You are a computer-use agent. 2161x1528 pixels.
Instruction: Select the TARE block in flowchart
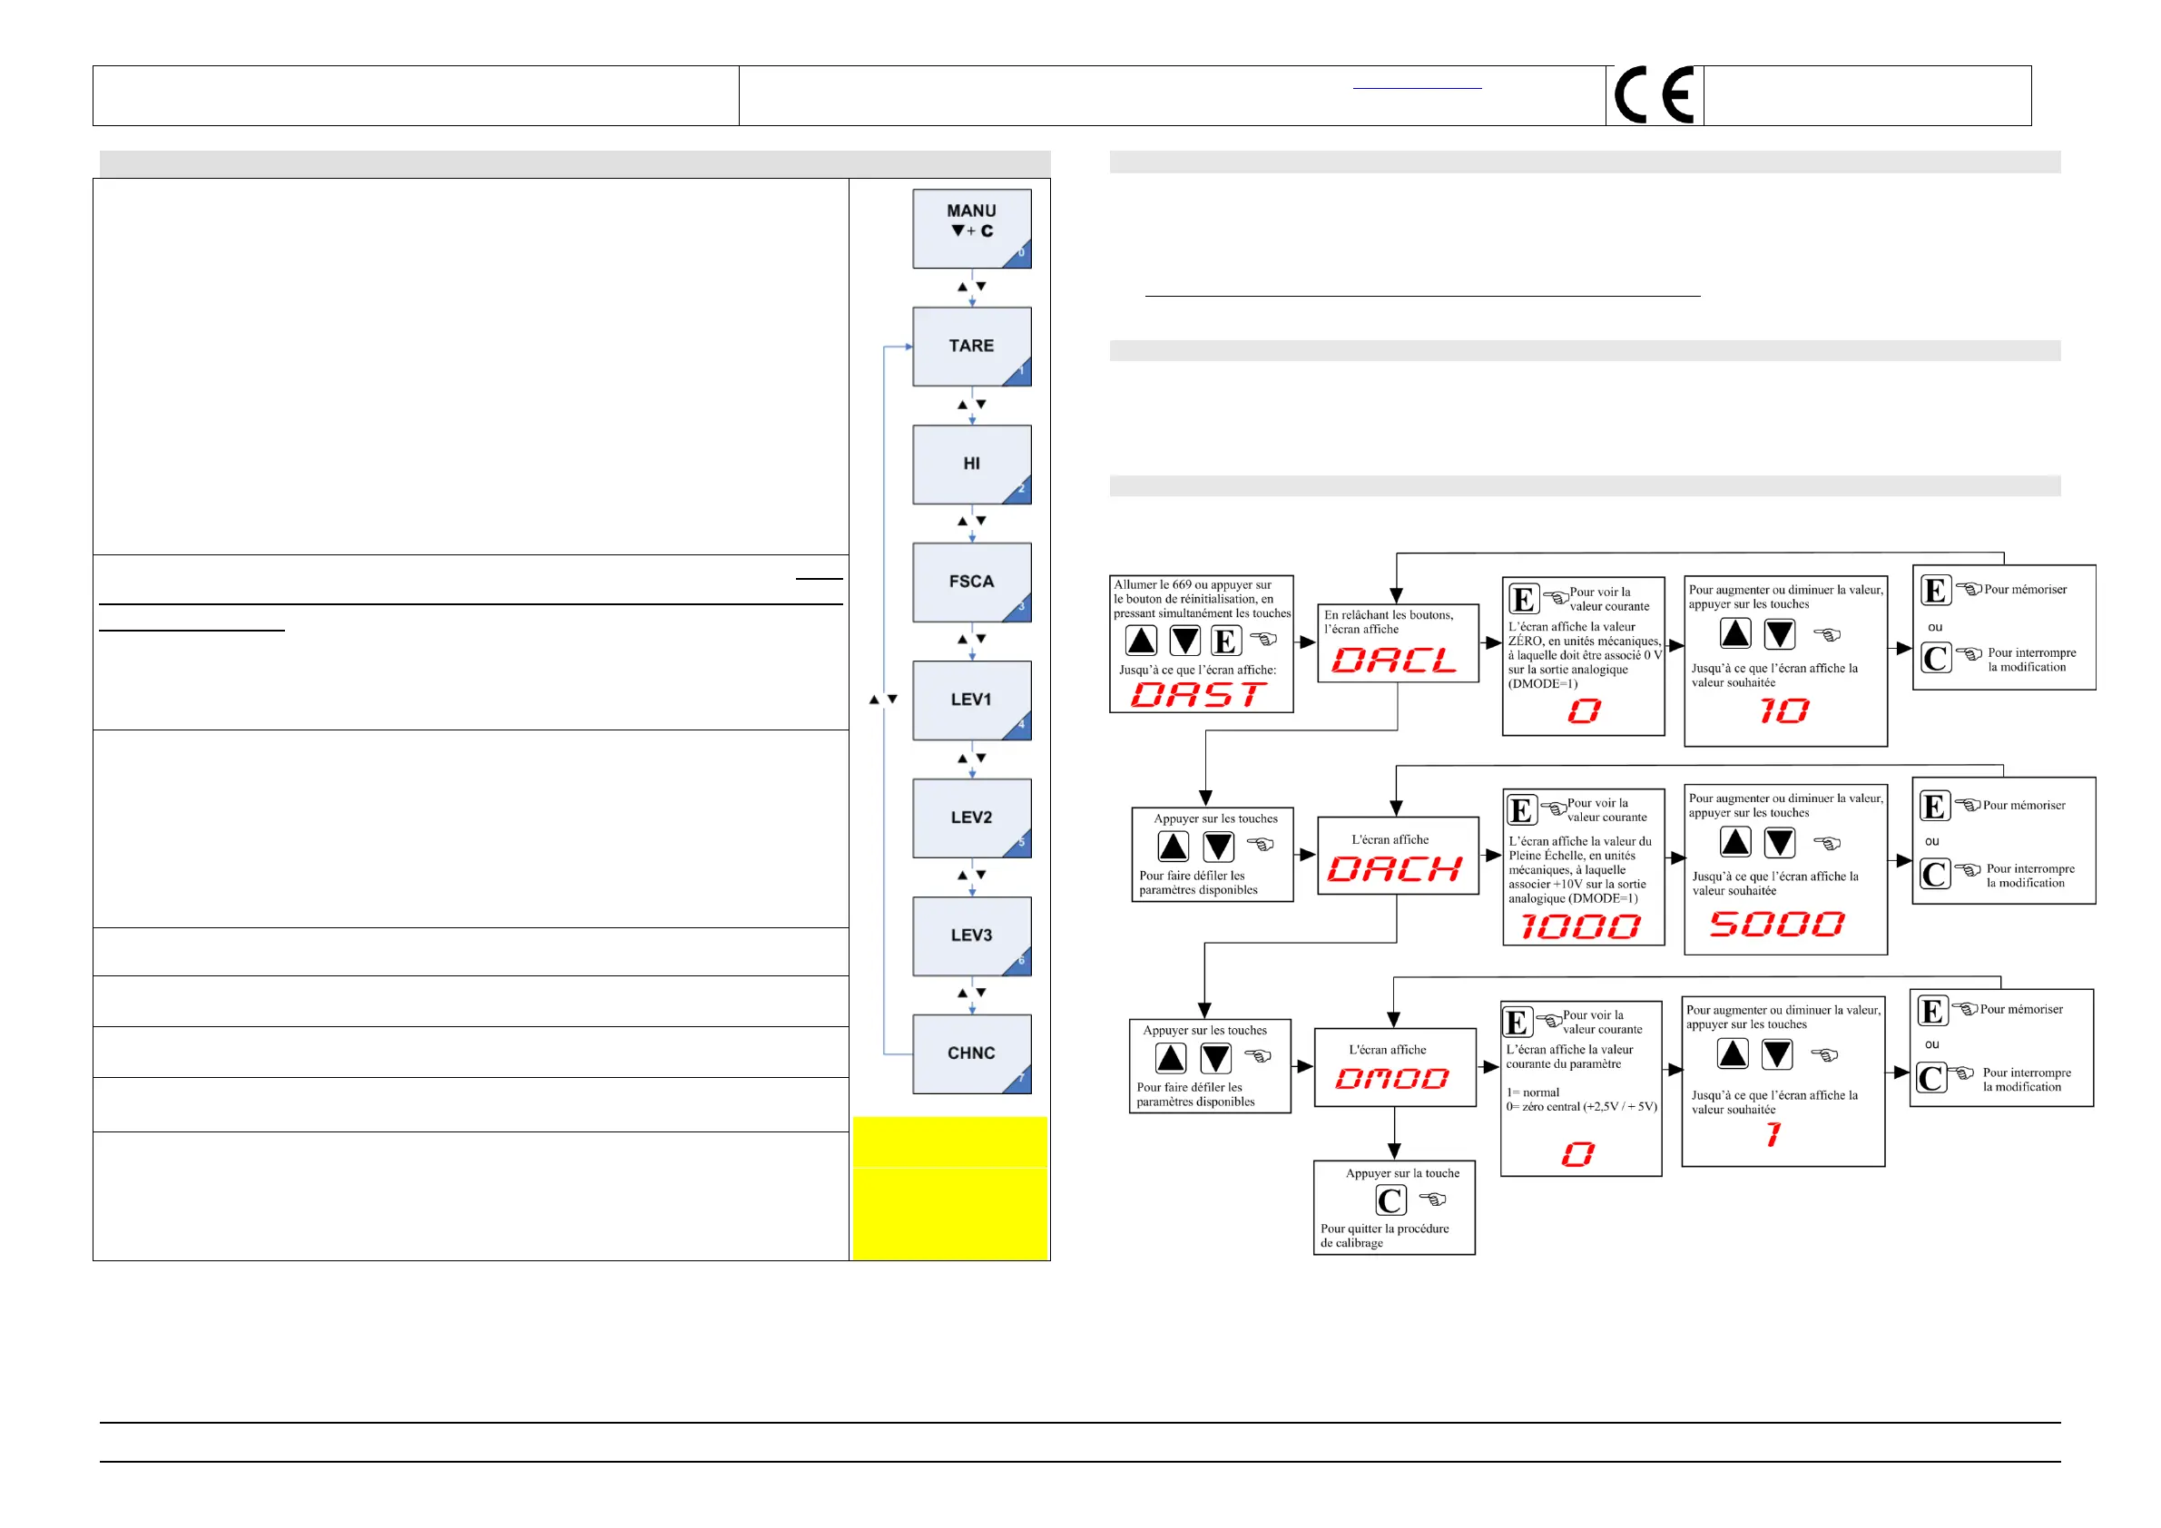coord(971,347)
